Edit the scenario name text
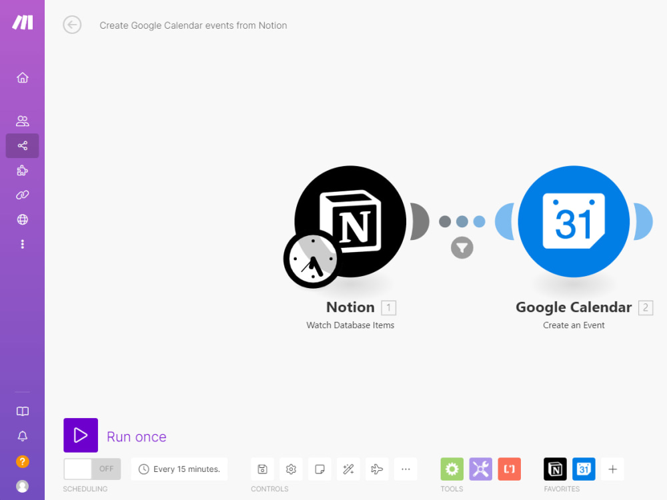 tap(193, 25)
